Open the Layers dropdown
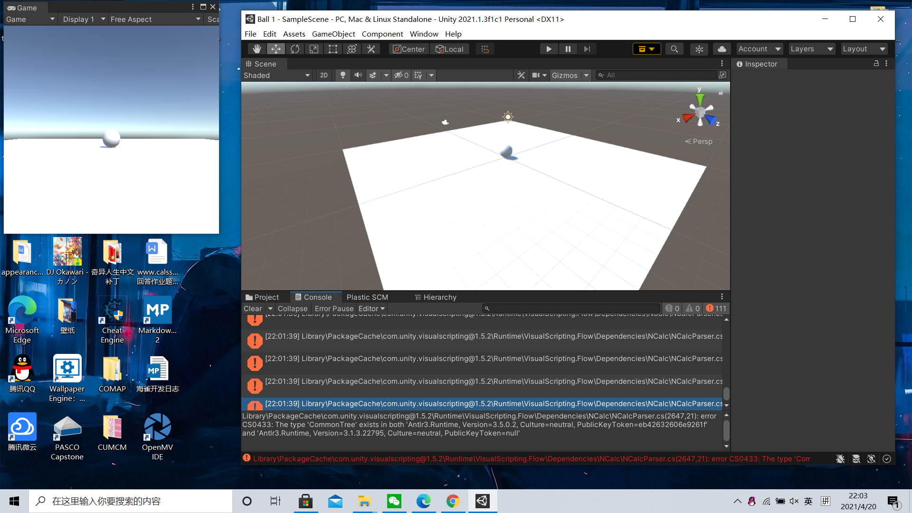The width and height of the screenshot is (912, 513). [812, 49]
